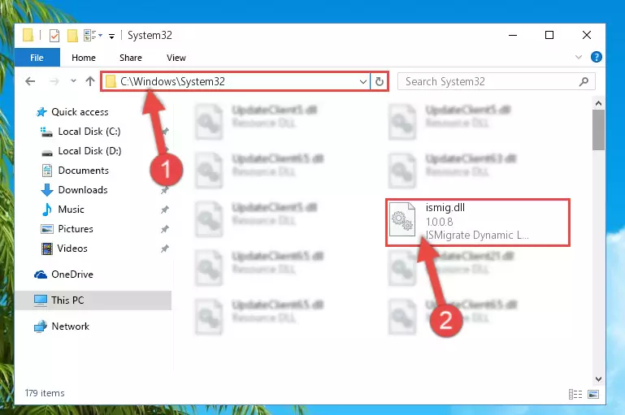
Task: Switch to the View ribbon tab
Action: (176, 58)
